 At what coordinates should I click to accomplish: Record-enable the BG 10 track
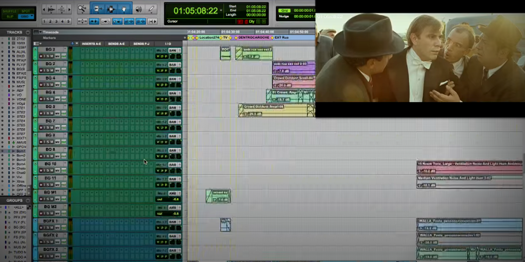(41, 171)
